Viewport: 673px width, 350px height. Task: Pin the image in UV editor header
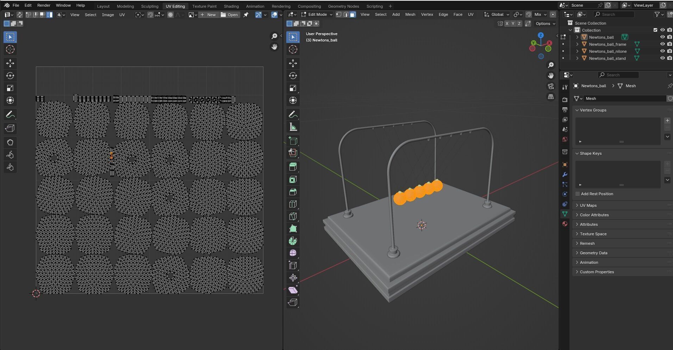tap(246, 15)
